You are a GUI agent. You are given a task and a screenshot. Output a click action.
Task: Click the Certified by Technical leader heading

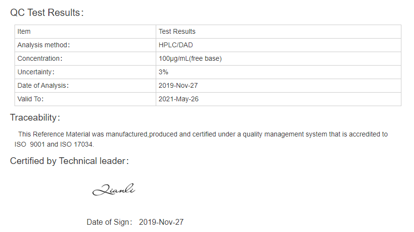point(70,161)
